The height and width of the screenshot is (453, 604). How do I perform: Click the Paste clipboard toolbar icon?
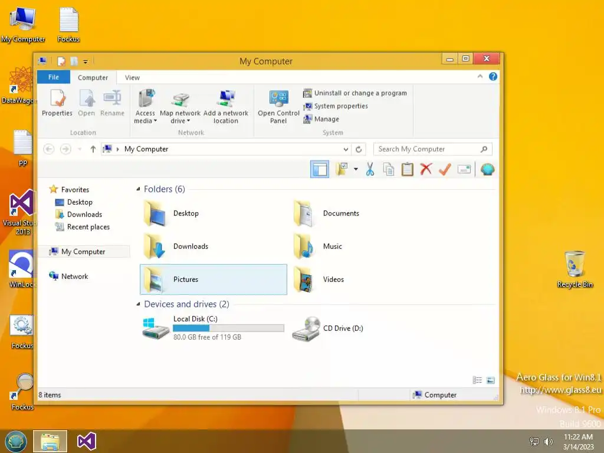407,169
